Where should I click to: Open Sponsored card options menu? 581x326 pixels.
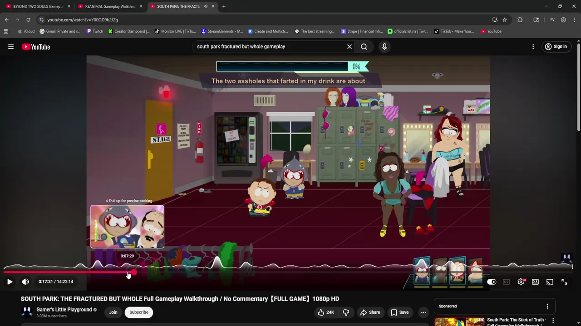coord(547,306)
